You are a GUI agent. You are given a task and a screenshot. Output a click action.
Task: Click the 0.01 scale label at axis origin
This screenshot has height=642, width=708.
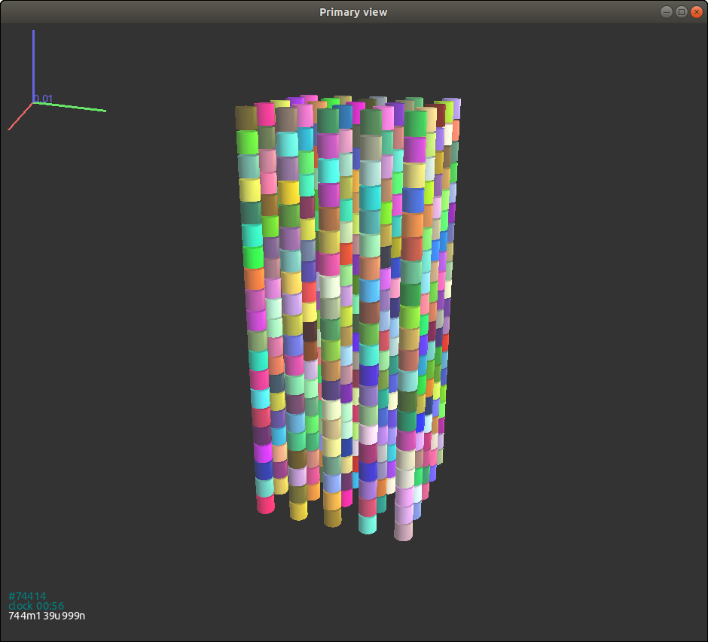(44, 99)
